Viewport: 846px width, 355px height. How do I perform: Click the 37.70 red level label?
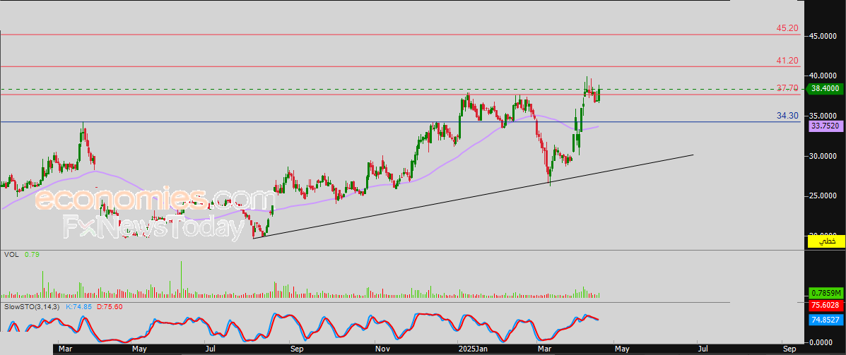(787, 88)
